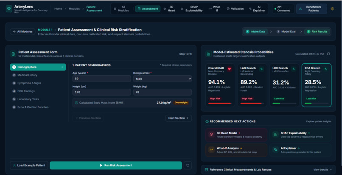Select the Intake Data progress step
342x175 pixels.
[255, 31]
